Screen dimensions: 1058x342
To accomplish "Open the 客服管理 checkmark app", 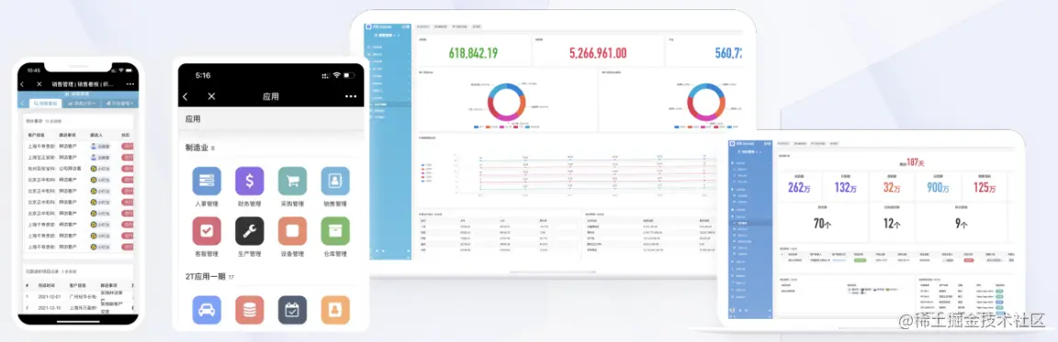I will [207, 231].
